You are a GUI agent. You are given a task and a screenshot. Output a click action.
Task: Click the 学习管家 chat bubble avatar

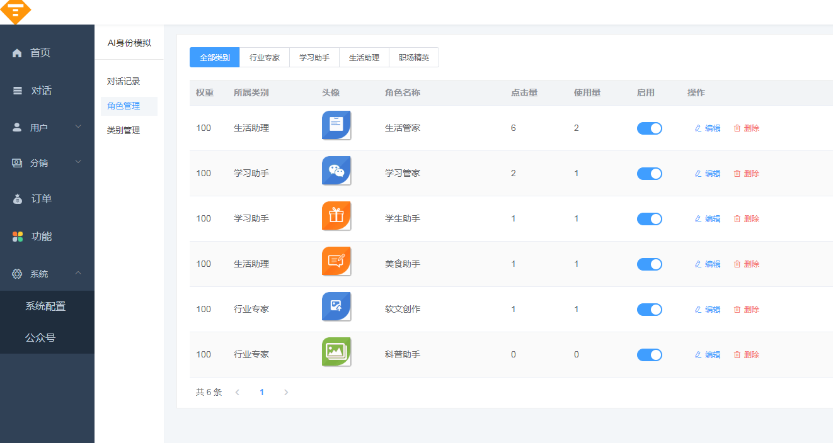[336, 171]
